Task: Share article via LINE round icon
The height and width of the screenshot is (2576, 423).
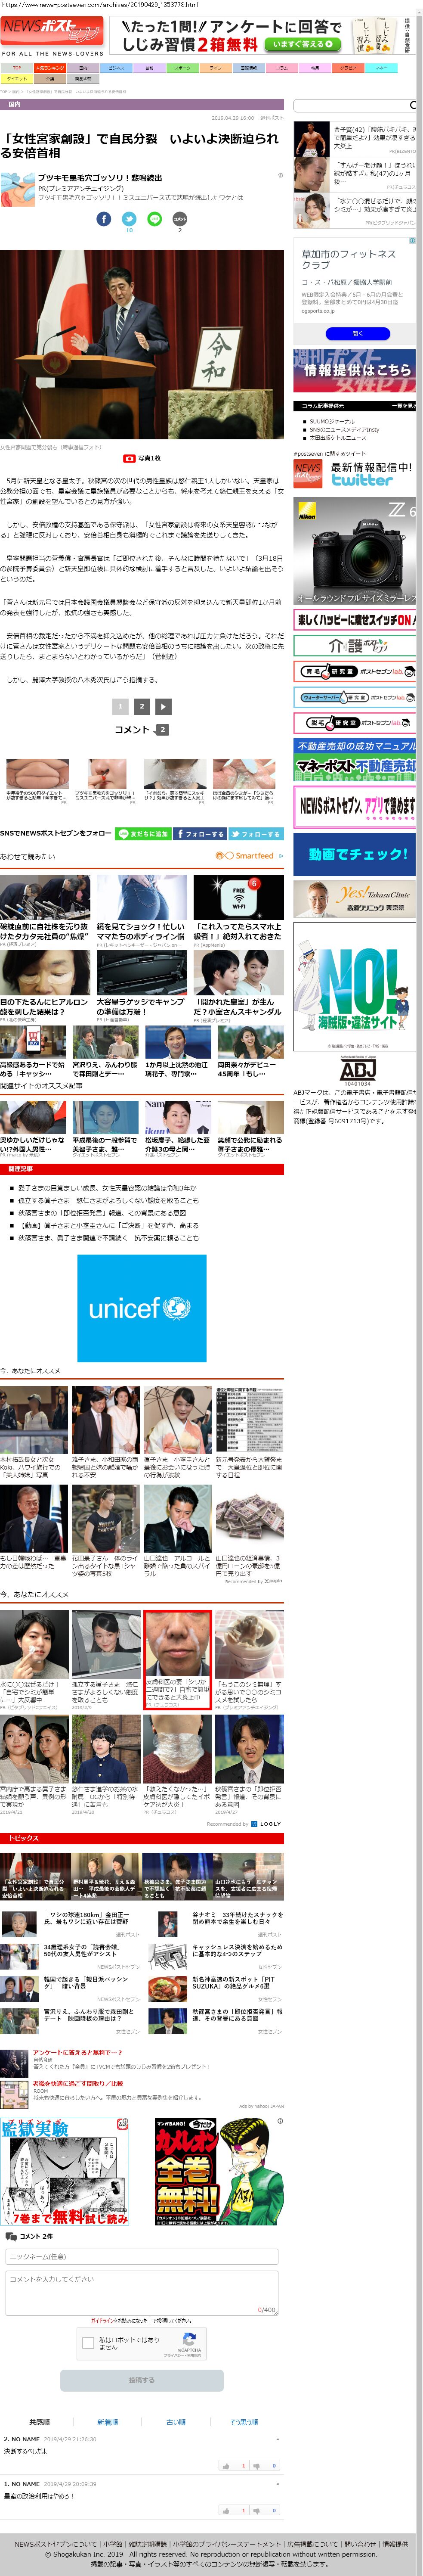Action: click(x=154, y=219)
